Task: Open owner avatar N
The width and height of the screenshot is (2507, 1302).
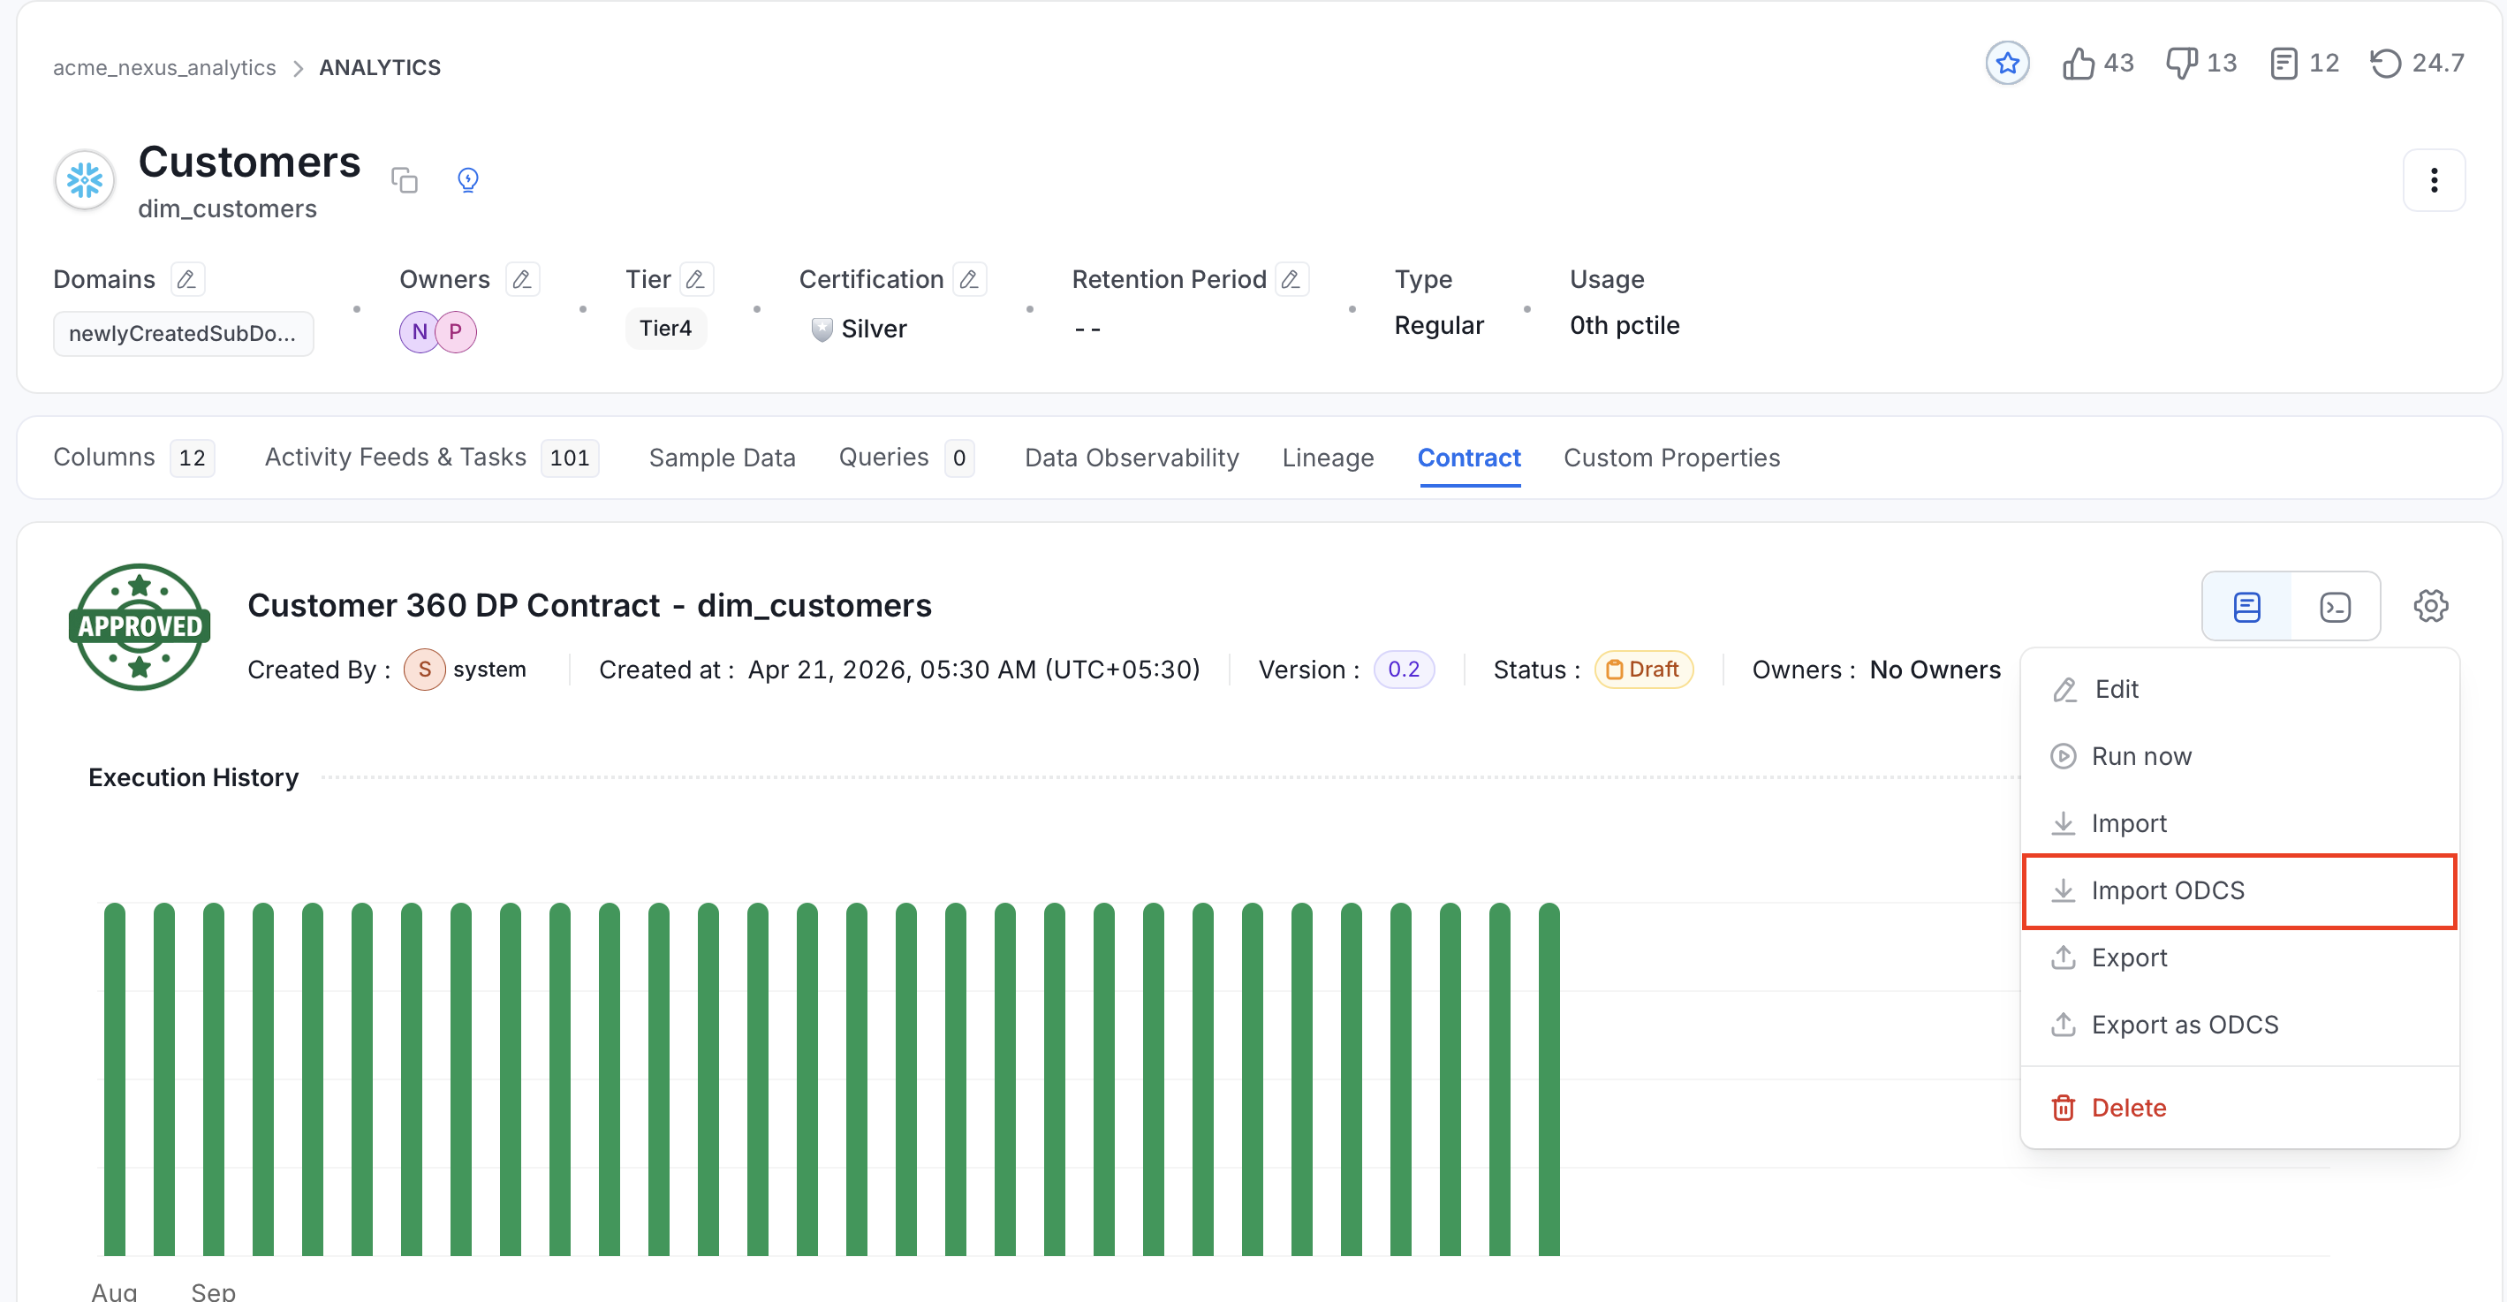Action: pos(419,332)
